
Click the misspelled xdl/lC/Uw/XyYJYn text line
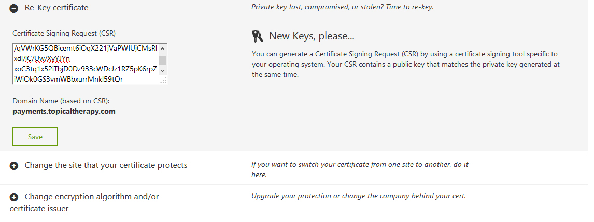coord(41,59)
